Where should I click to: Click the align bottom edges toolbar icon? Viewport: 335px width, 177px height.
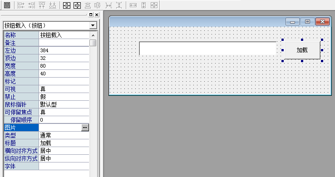point(53,5)
